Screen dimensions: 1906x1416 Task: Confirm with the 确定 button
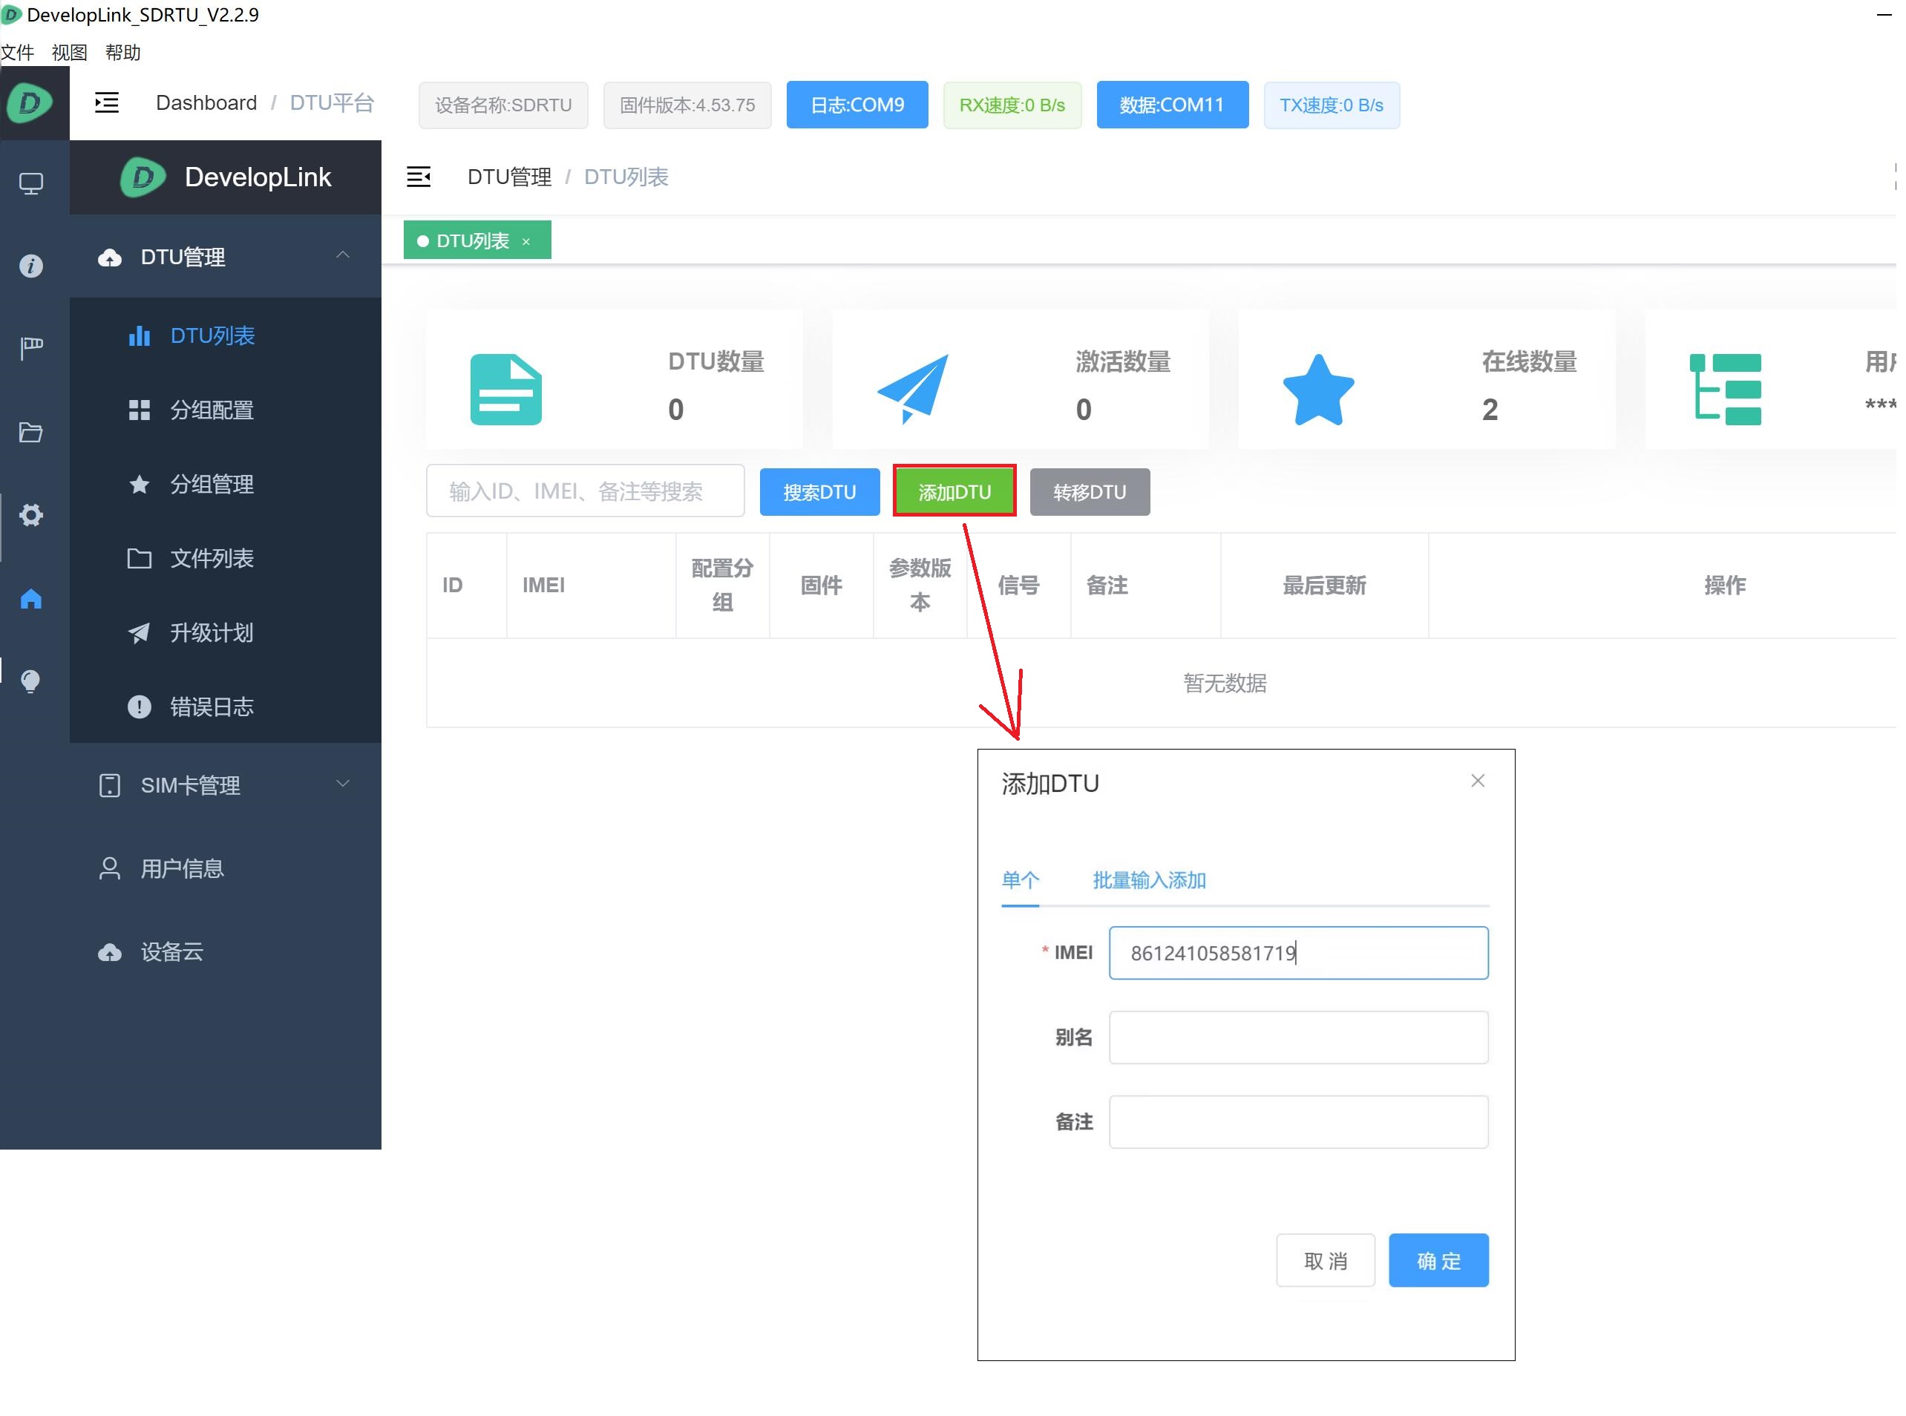tap(1438, 1261)
